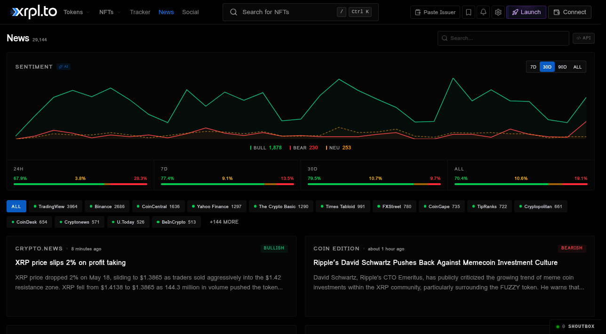Viewport: 606px width, 334px height.
Task: Click the BULL 1,878 legend entry
Action: 266,148
